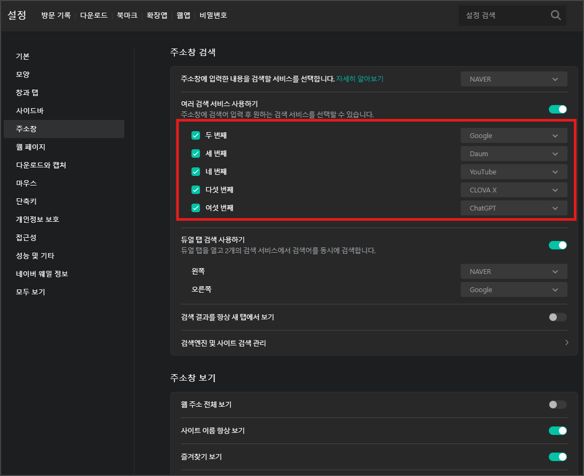Disable 여러 검색 서비스 사용하기
Screen dimensions: 584x476
557,109
